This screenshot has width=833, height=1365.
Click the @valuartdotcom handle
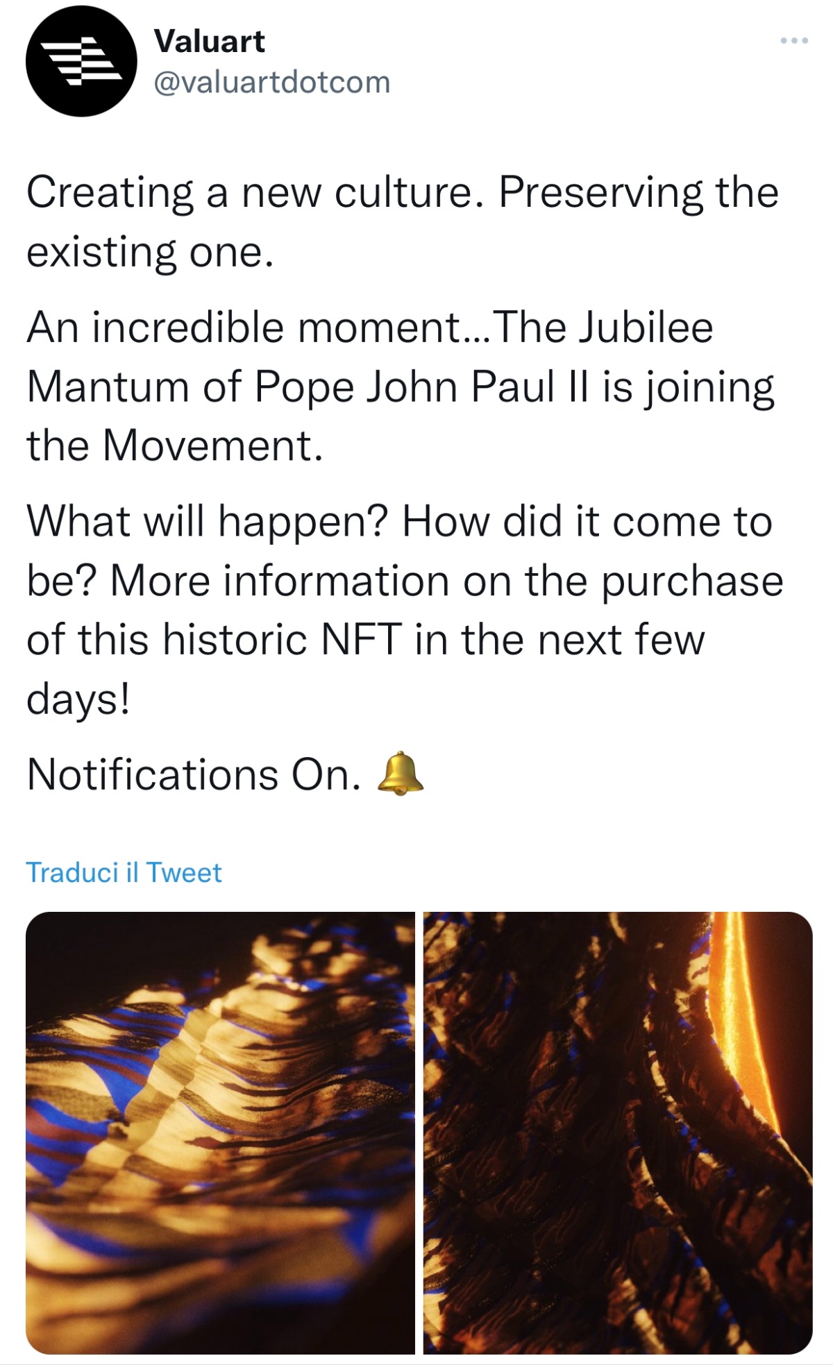(x=271, y=83)
